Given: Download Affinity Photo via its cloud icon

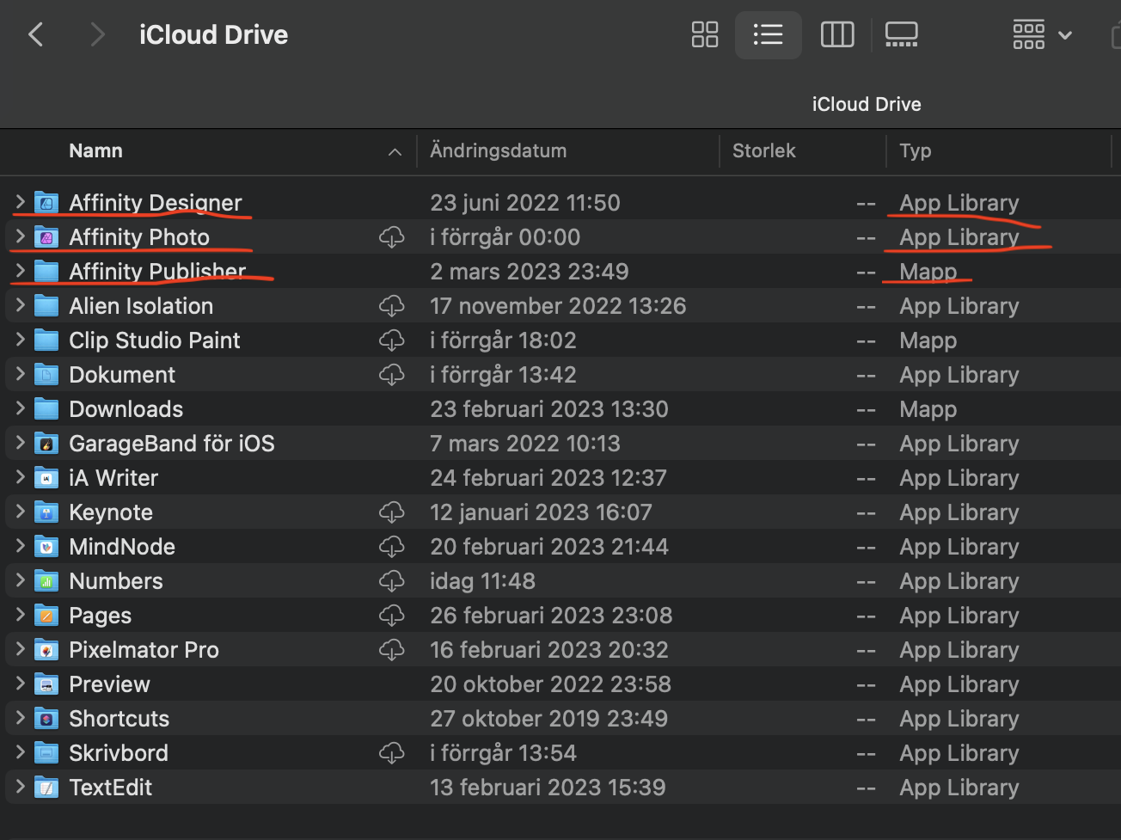Looking at the screenshot, I should (392, 237).
